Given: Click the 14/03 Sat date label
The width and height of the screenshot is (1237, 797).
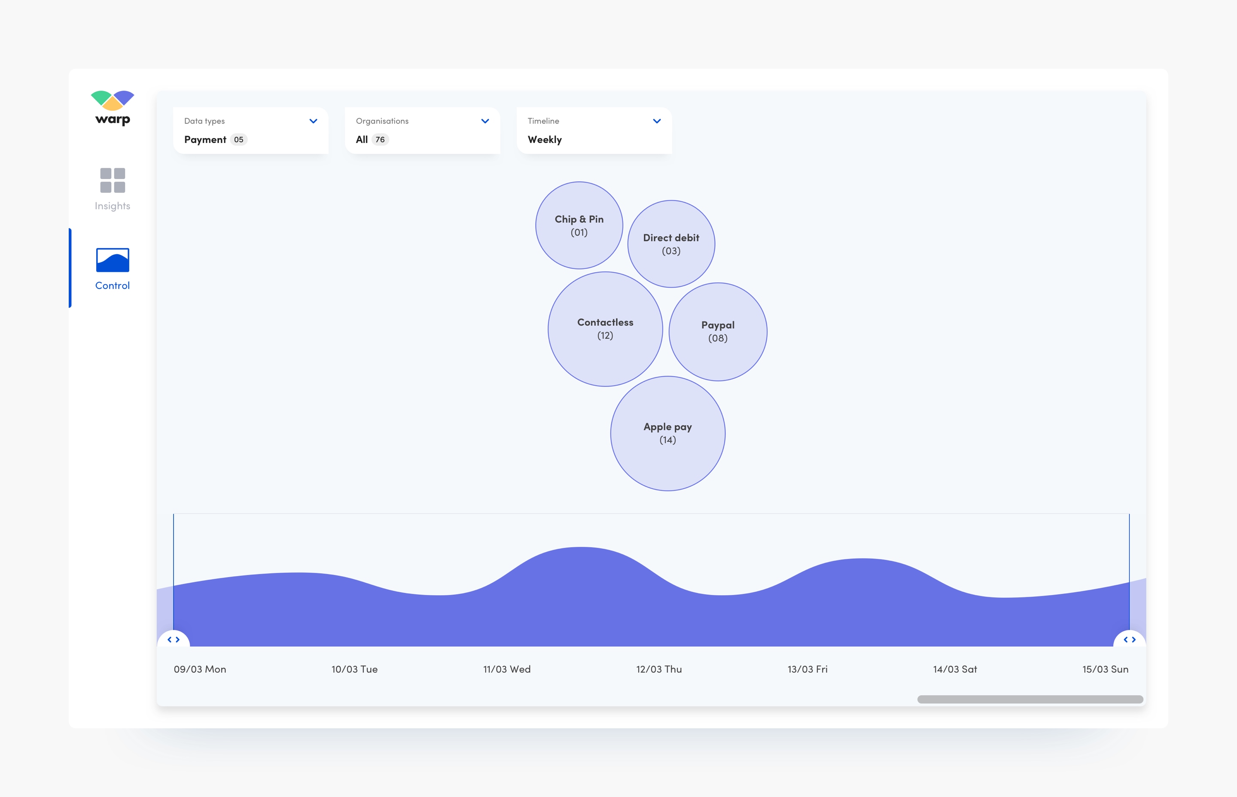Looking at the screenshot, I should pyautogui.click(x=955, y=669).
